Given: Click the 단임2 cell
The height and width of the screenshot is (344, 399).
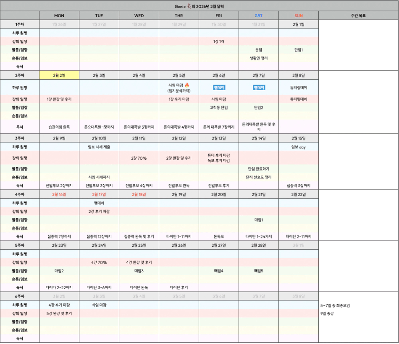Looking at the screenshot, I should tap(259, 107).
